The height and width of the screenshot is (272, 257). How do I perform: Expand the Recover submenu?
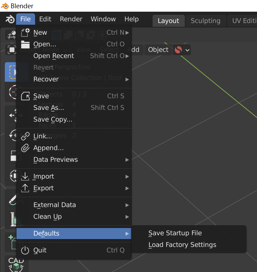click(74, 79)
